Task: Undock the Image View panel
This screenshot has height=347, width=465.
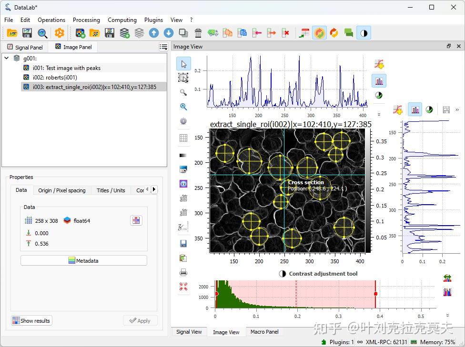Action: point(449,46)
